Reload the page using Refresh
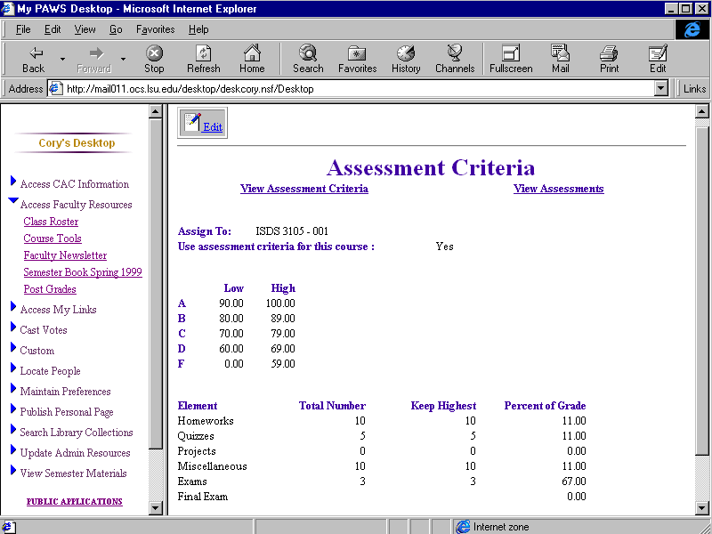The width and height of the screenshot is (712, 534). (203, 60)
